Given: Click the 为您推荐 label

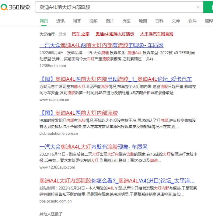Looking at the screenshot, I should click(47, 34).
